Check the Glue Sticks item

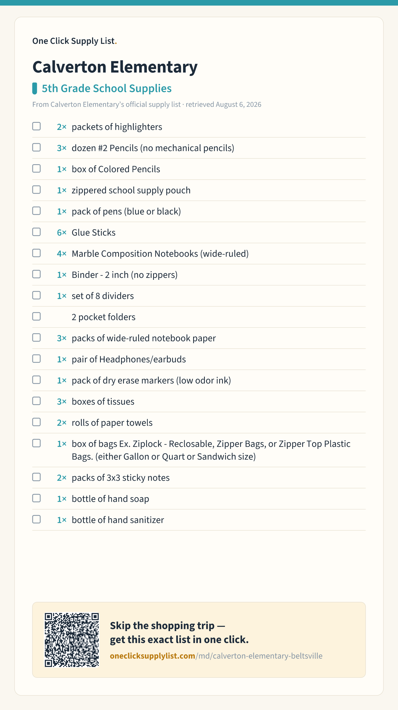coord(36,232)
